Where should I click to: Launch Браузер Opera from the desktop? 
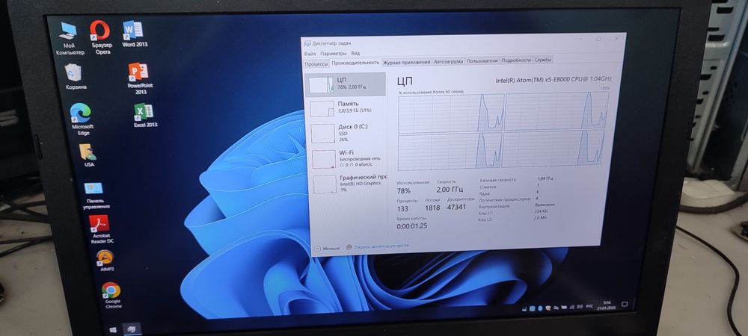[x=101, y=37]
